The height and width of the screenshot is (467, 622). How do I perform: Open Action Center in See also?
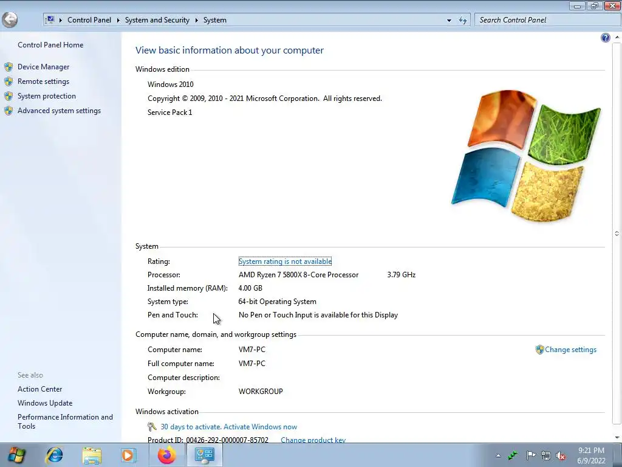tap(39, 389)
